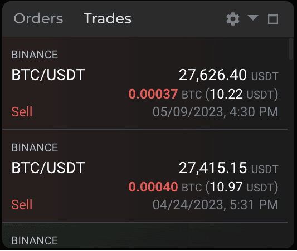Viewport: 297px width, 251px height.
Task: Click the Sell label on the 04/24/2023 trade
Action: (22, 204)
